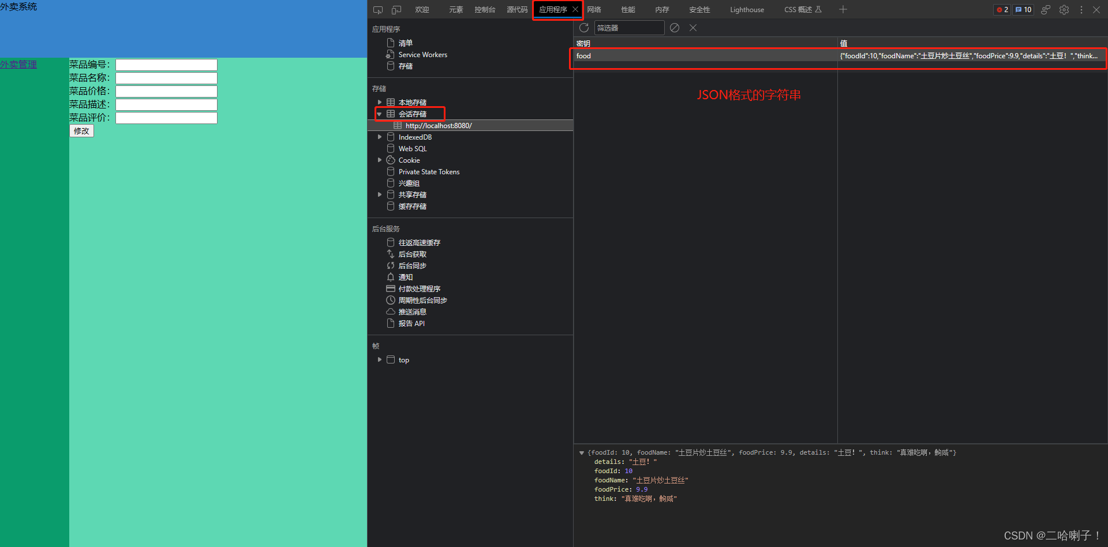
Task: Delete selected entry with the X icon beside filter
Action: [693, 28]
